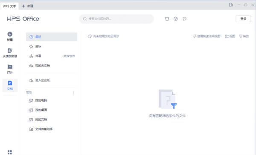Image resolution: width=256 pixels, height=155 pixels.
Task: Open the 常用 section three-dot menu
Action: point(73,93)
